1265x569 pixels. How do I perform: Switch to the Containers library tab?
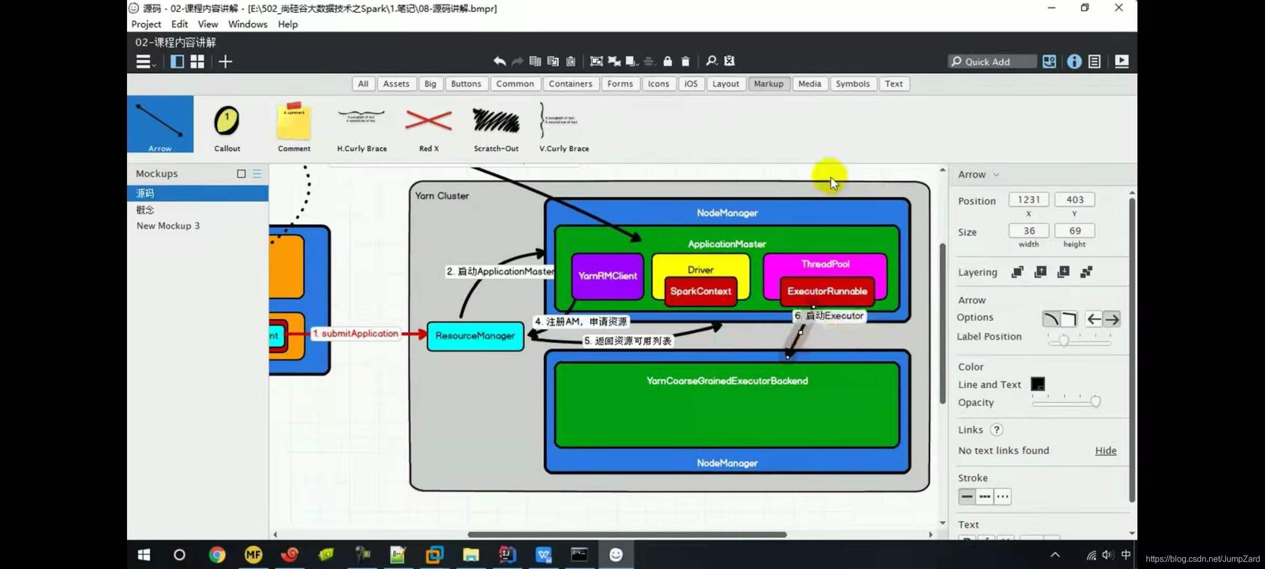tap(570, 84)
